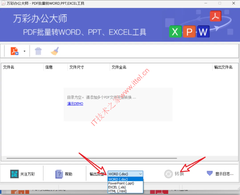
Task: Click the add PDF file icon
Action: tap(15, 51)
